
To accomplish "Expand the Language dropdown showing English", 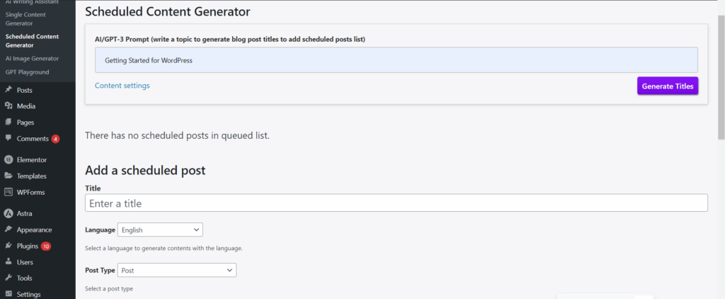I will click(160, 230).
